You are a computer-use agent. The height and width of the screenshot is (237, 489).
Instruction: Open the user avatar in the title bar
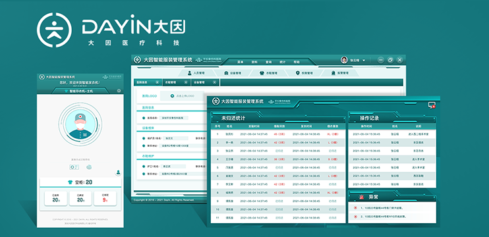click(344, 60)
